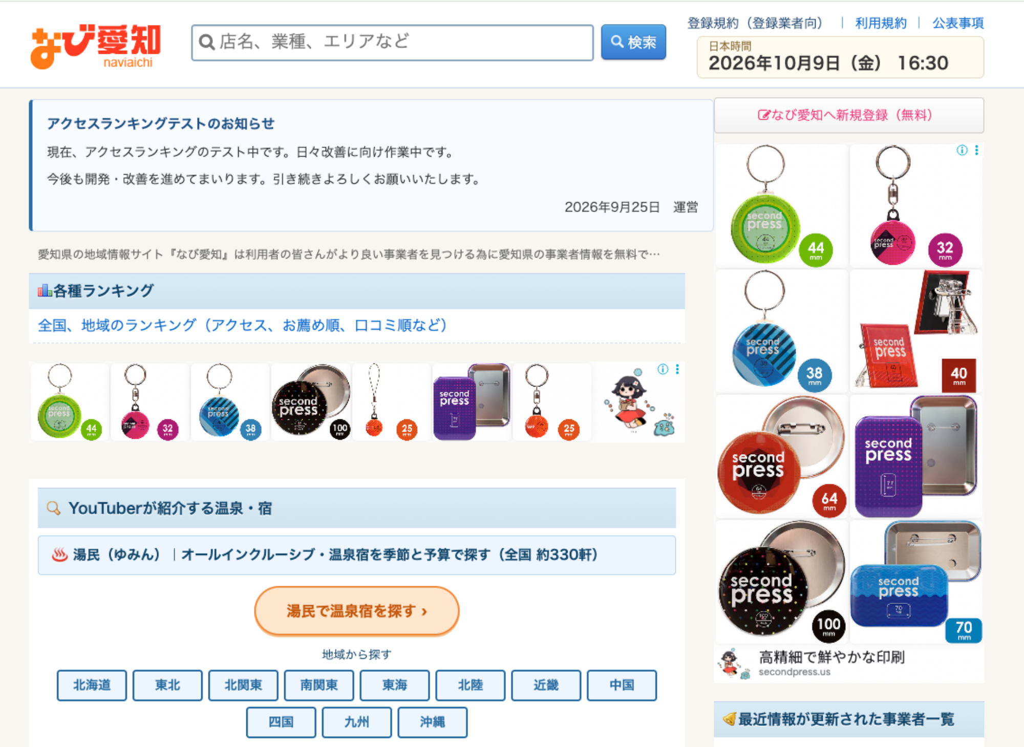Click the blue 検索 search button
This screenshot has width=1024, height=747.
pyautogui.click(x=633, y=42)
